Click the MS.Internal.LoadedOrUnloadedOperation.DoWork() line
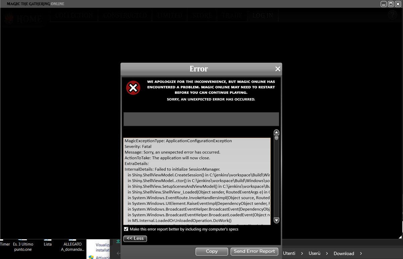 click(180, 220)
